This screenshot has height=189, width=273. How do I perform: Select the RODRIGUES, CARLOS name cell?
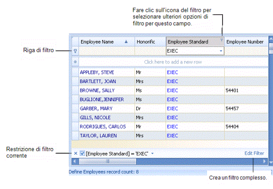pos(107,126)
